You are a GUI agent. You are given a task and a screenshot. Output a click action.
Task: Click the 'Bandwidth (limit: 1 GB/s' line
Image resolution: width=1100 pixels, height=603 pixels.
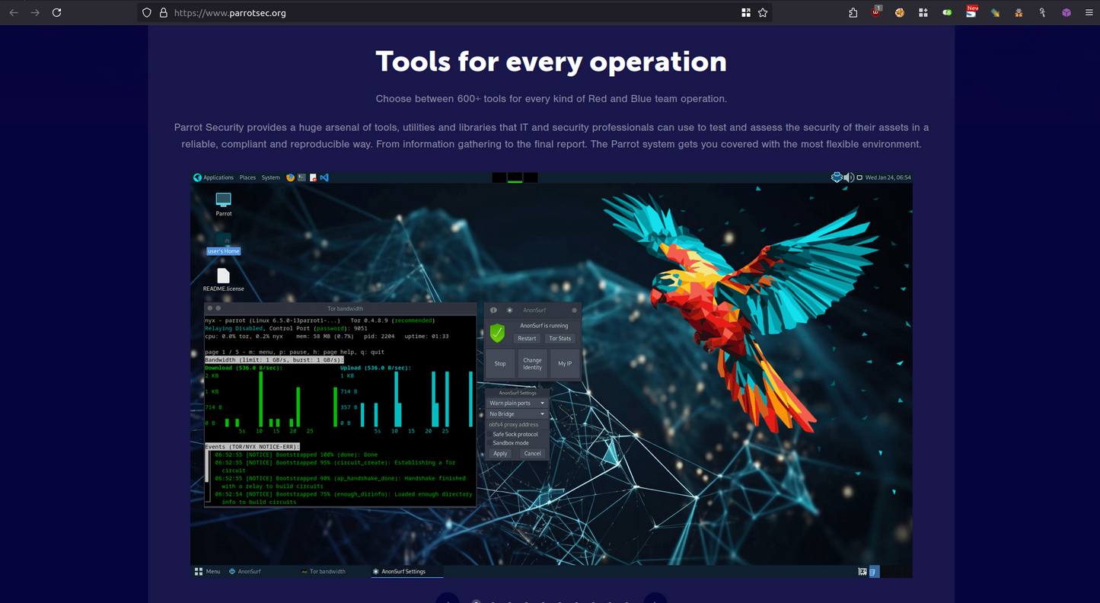point(274,359)
